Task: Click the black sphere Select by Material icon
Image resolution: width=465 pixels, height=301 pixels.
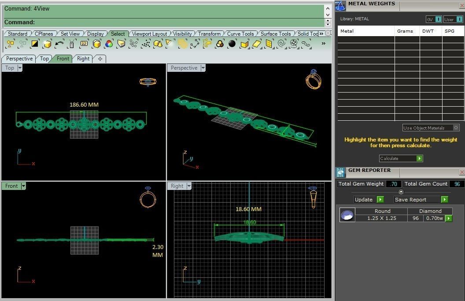Action: pos(232,44)
